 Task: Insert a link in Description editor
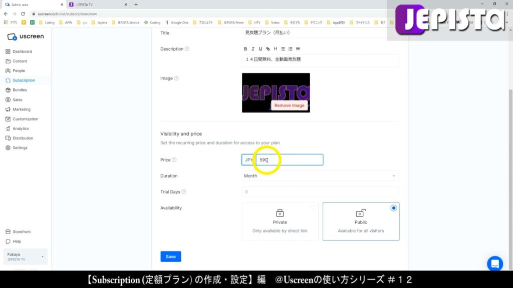click(268, 48)
